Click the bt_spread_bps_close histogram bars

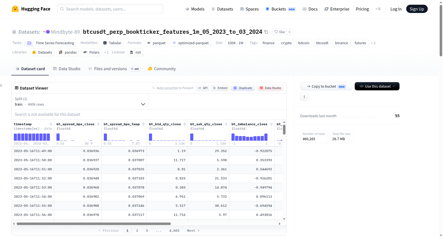(74, 137)
